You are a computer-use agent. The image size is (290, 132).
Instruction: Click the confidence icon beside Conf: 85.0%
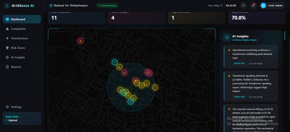[250, 97]
